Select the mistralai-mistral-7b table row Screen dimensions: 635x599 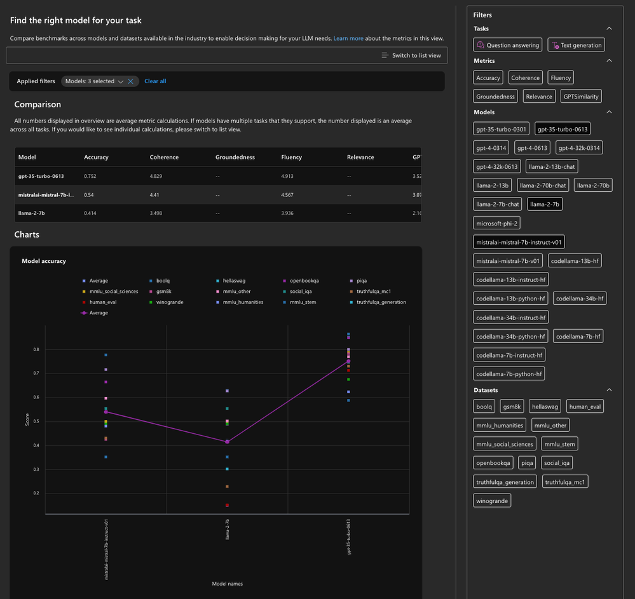click(45, 194)
